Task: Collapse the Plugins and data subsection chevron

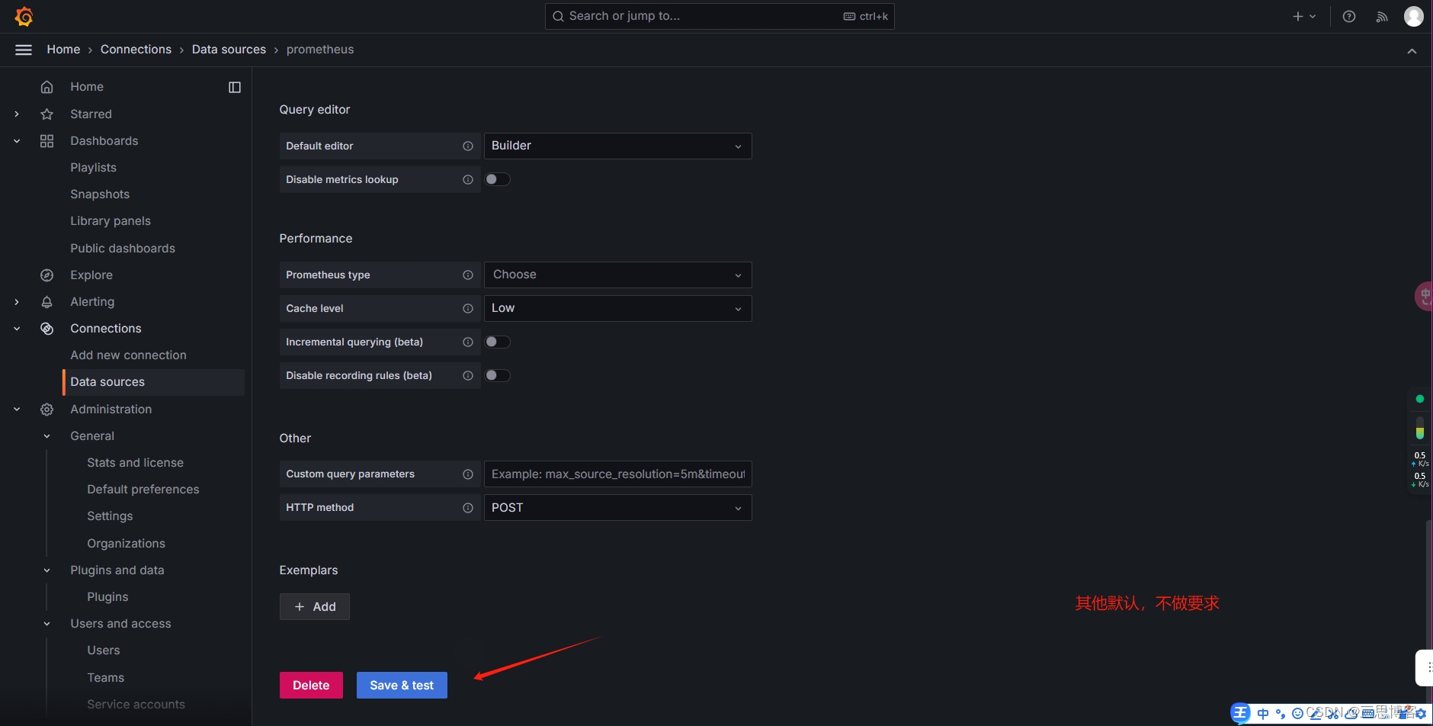Action: [46, 570]
